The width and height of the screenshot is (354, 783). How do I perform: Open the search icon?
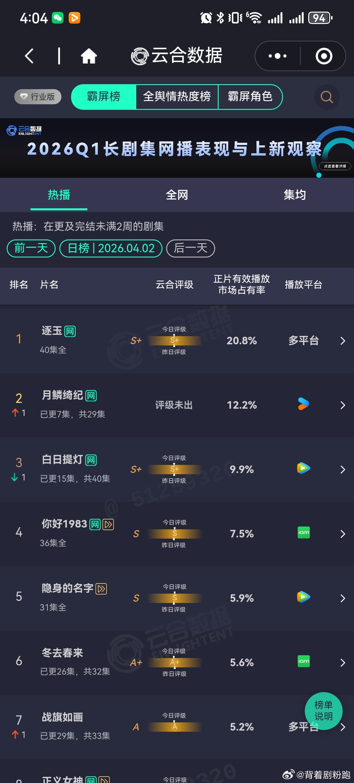(327, 97)
